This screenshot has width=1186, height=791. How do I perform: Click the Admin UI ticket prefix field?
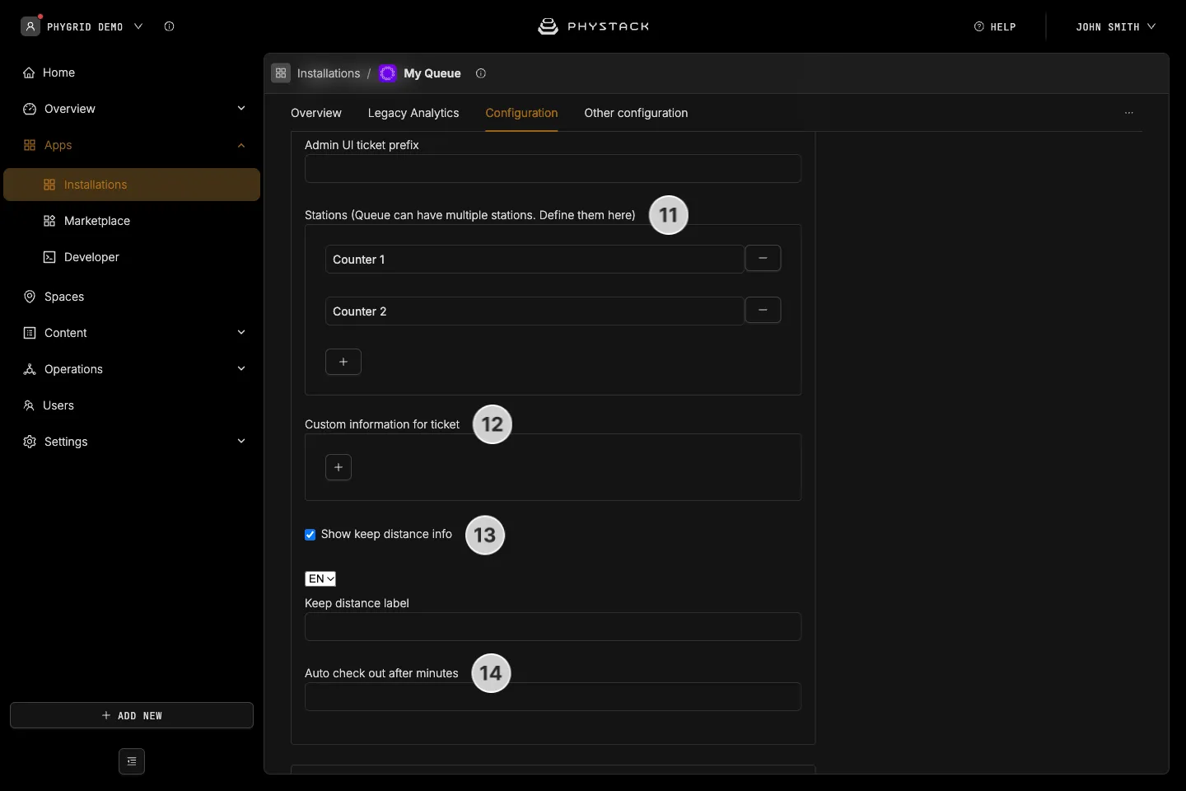coord(553,168)
